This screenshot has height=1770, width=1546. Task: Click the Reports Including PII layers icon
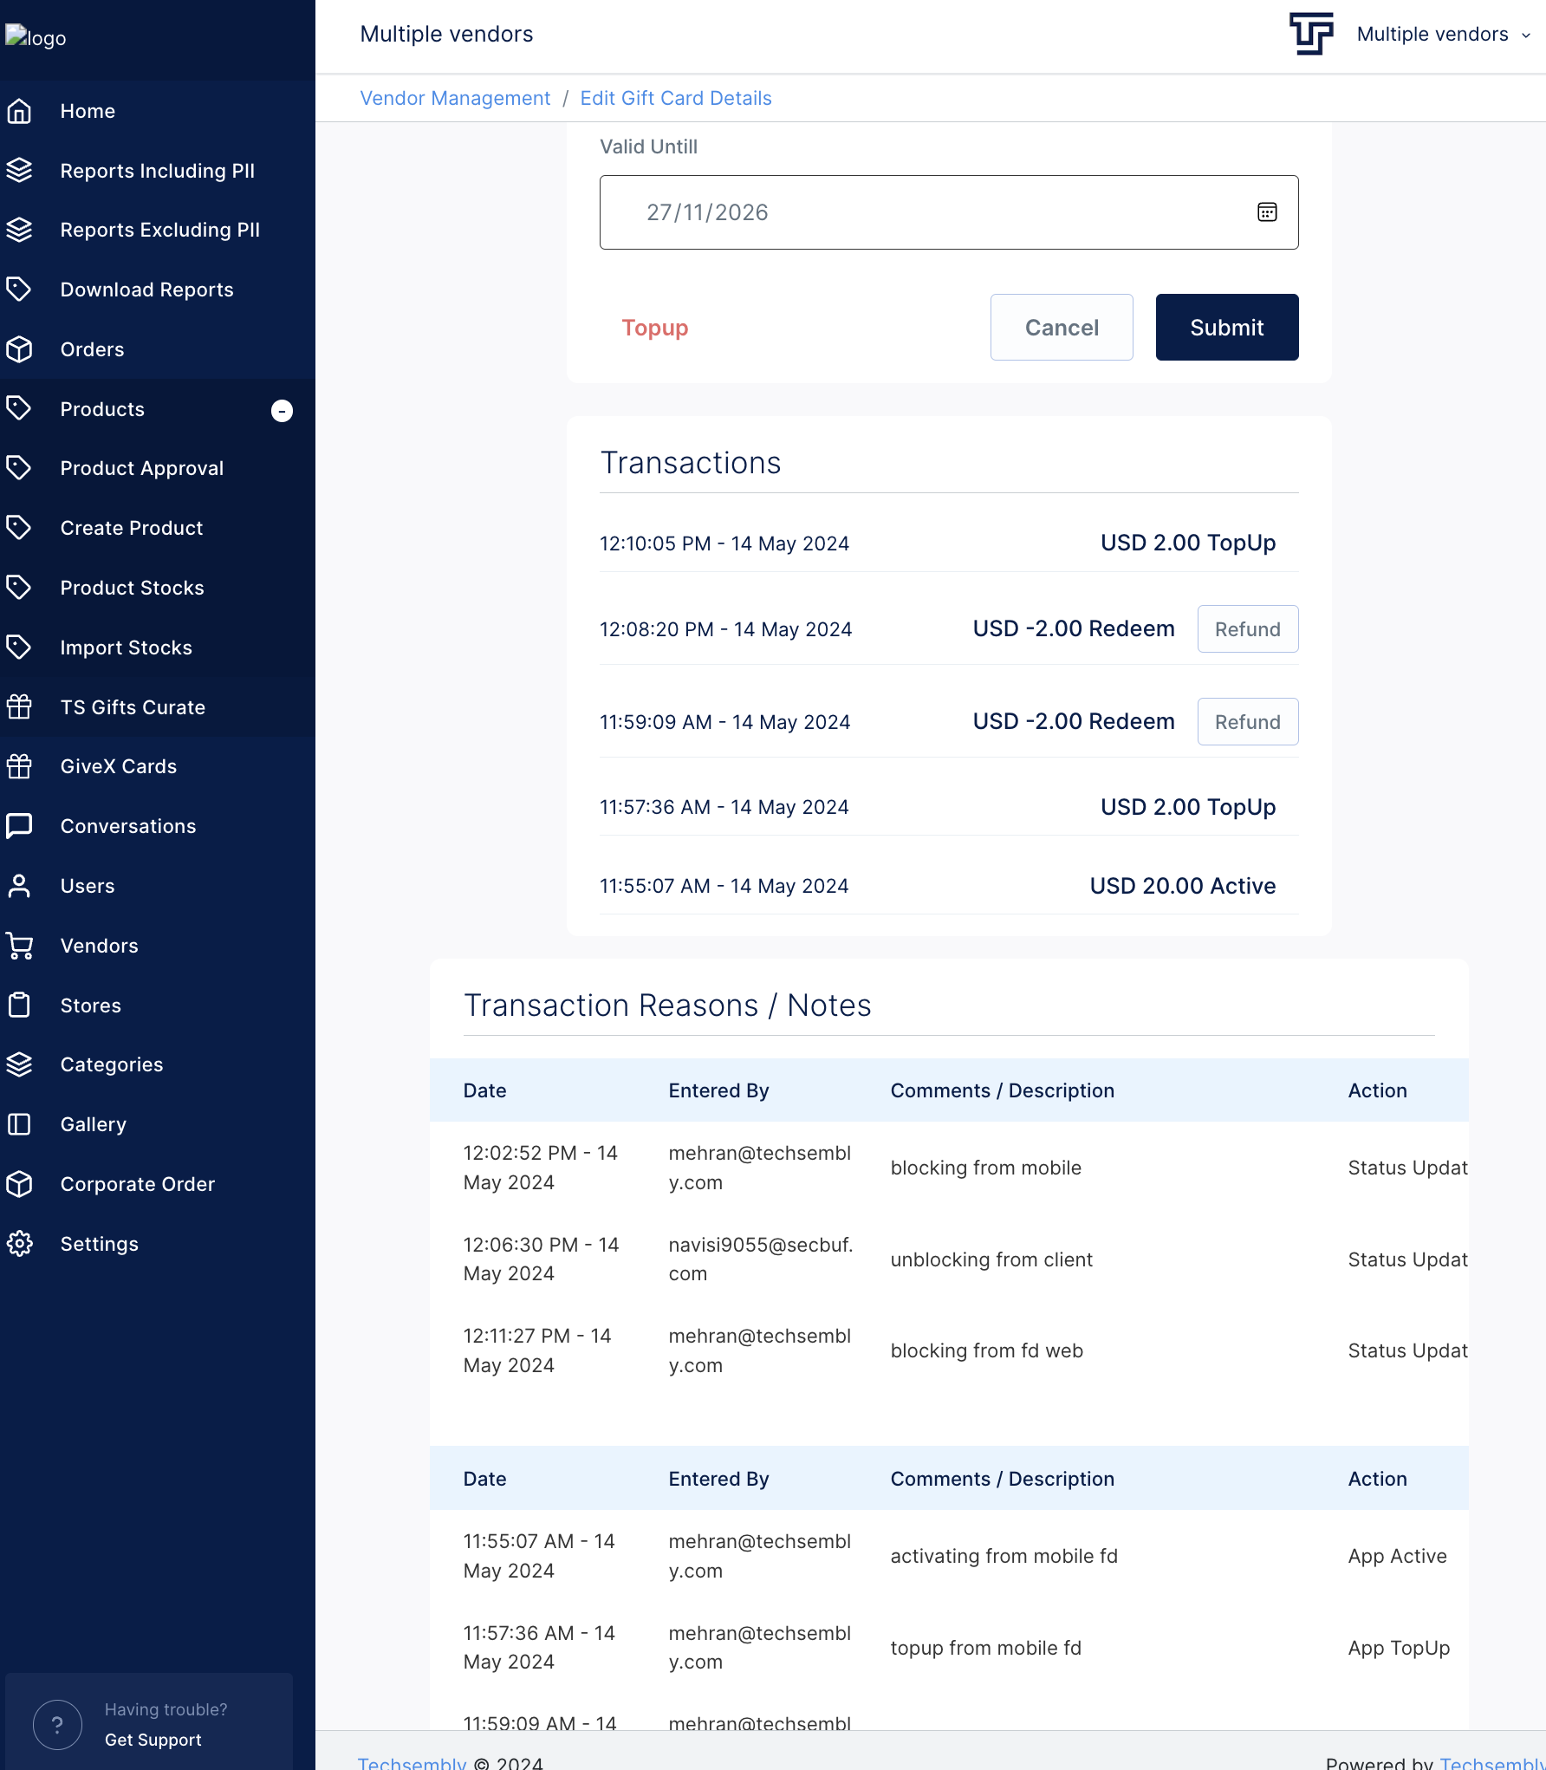(19, 171)
